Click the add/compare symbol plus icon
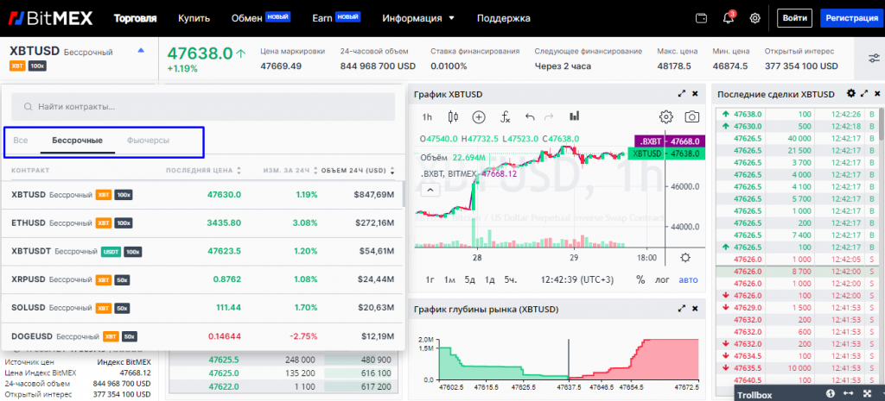Image resolution: width=885 pixels, height=401 pixels. (478, 116)
